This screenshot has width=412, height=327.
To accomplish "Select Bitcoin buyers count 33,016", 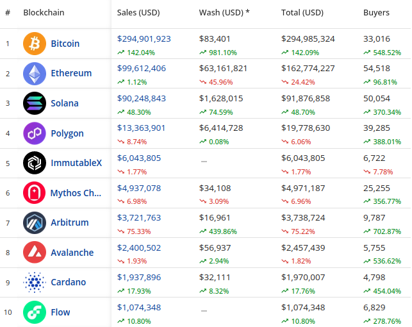I will [377, 39].
